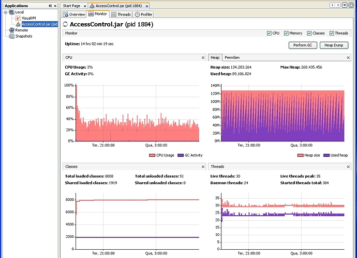Select the VisualVM tree item label
This screenshot has width=357, height=258.
(x=28, y=18)
